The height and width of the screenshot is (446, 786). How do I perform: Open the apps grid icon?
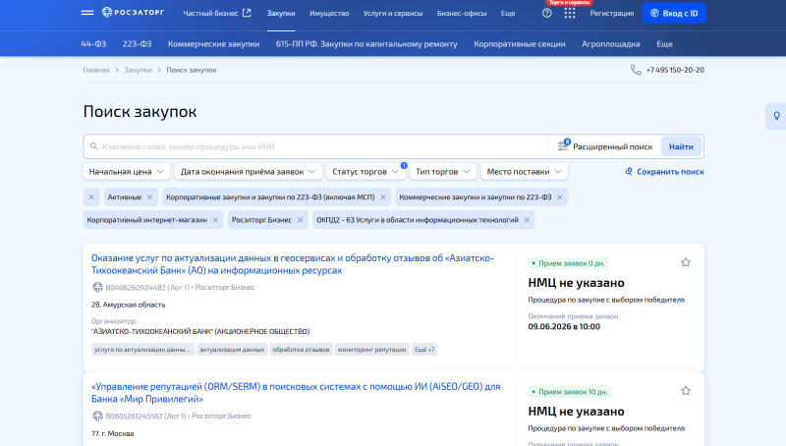[x=570, y=13]
